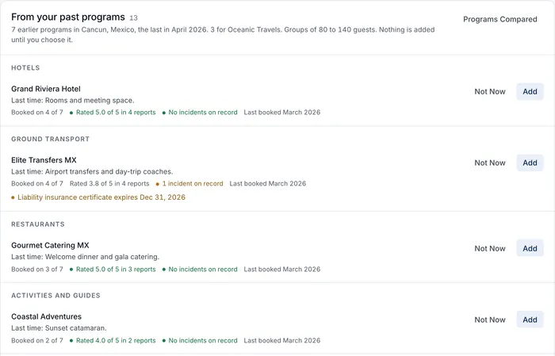Click 'No incidents on record' for Grand Riviera Hotel
This screenshot has width=555, height=356.
coord(200,112)
